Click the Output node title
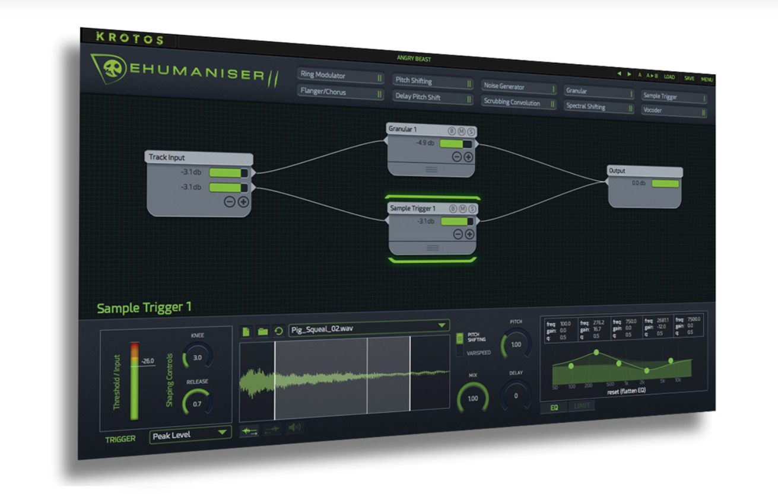This screenshot has height=494, width=778. point(617,171)
